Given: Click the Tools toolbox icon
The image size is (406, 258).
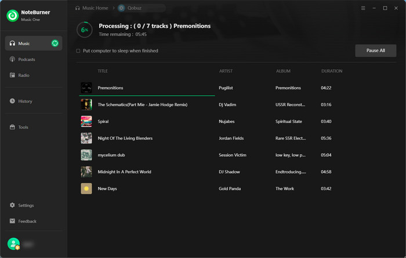Looking at the screenshot, I should pos(12,127).
